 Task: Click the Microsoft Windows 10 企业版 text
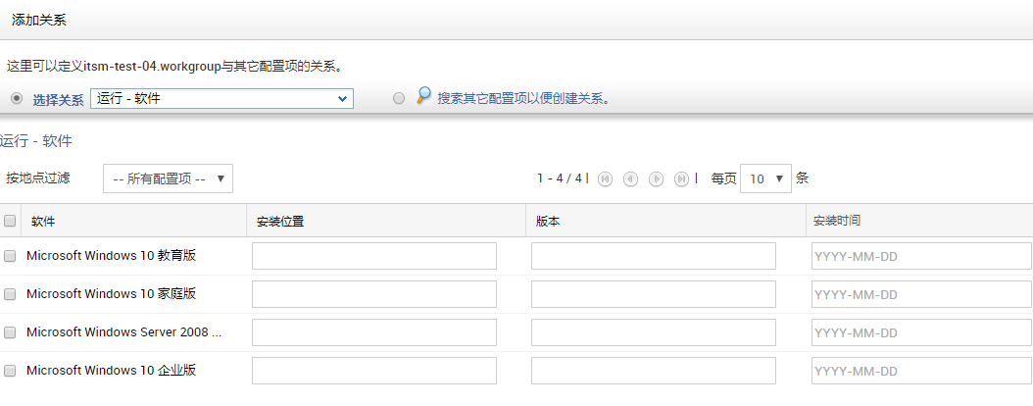112,371
